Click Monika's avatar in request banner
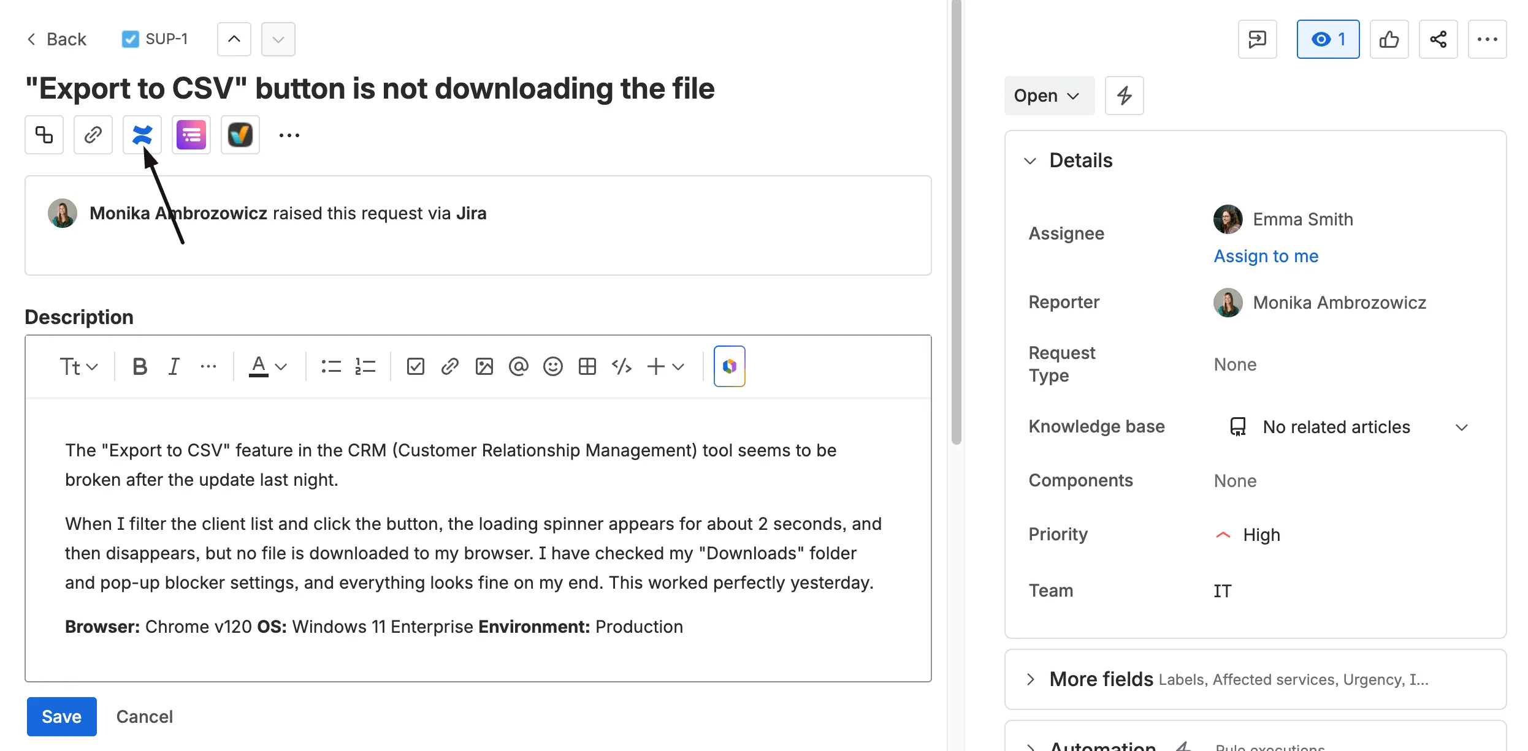The image size is (1528, 751). point(63,213)
